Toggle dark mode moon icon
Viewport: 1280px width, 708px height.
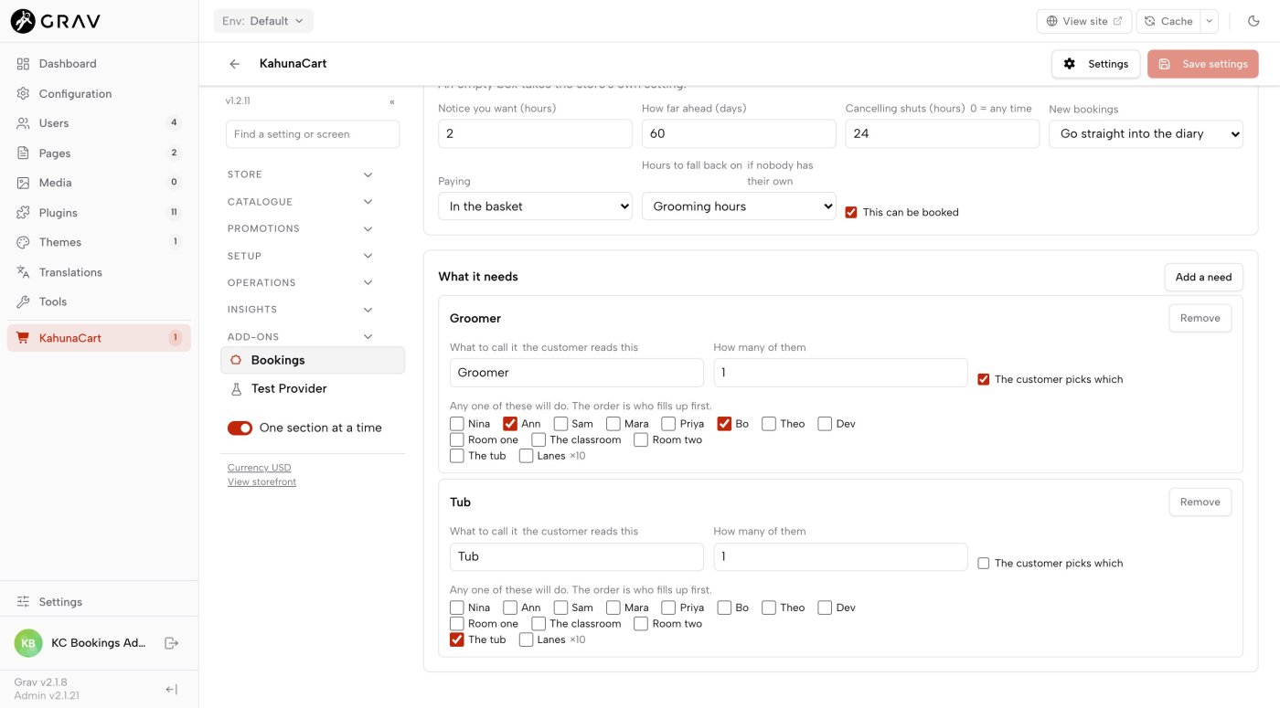coord(1253,21)
